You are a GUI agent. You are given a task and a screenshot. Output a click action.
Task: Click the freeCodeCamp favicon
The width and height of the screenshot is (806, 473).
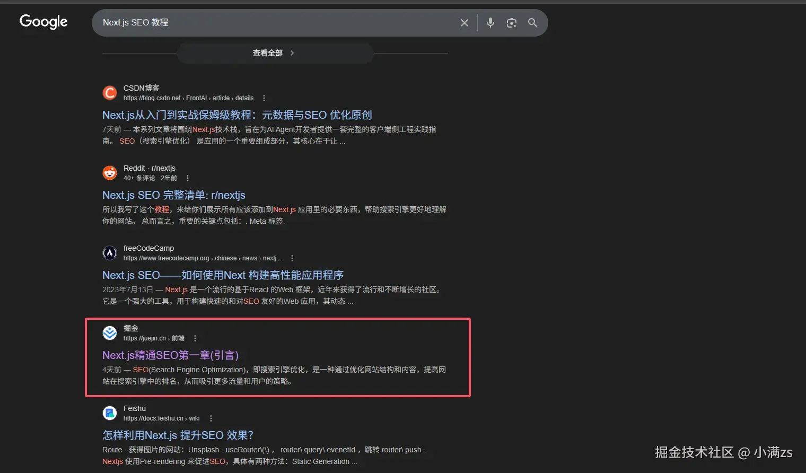(x=110, y=253)
